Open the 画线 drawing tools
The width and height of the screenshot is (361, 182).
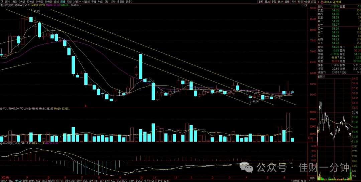point(287,2)
